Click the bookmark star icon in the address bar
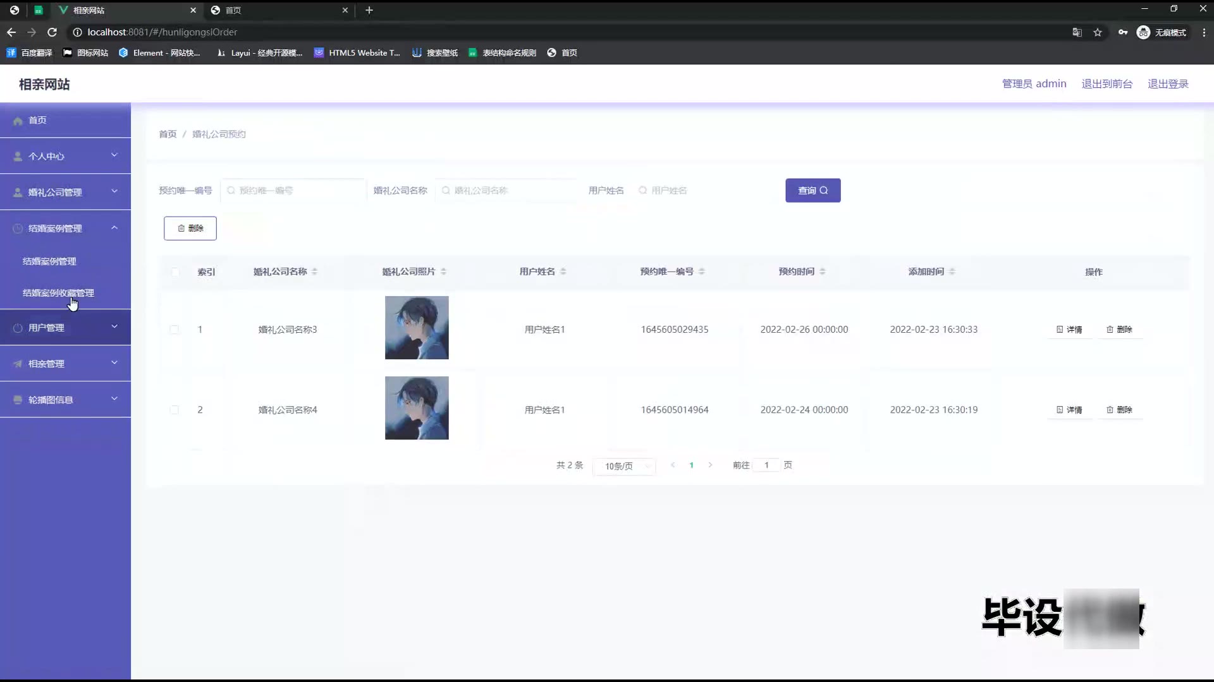Viewport: 1214px width, 682px height. coord(1098,32)
